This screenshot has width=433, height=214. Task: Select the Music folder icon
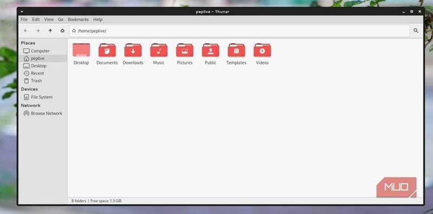(159, 50)
